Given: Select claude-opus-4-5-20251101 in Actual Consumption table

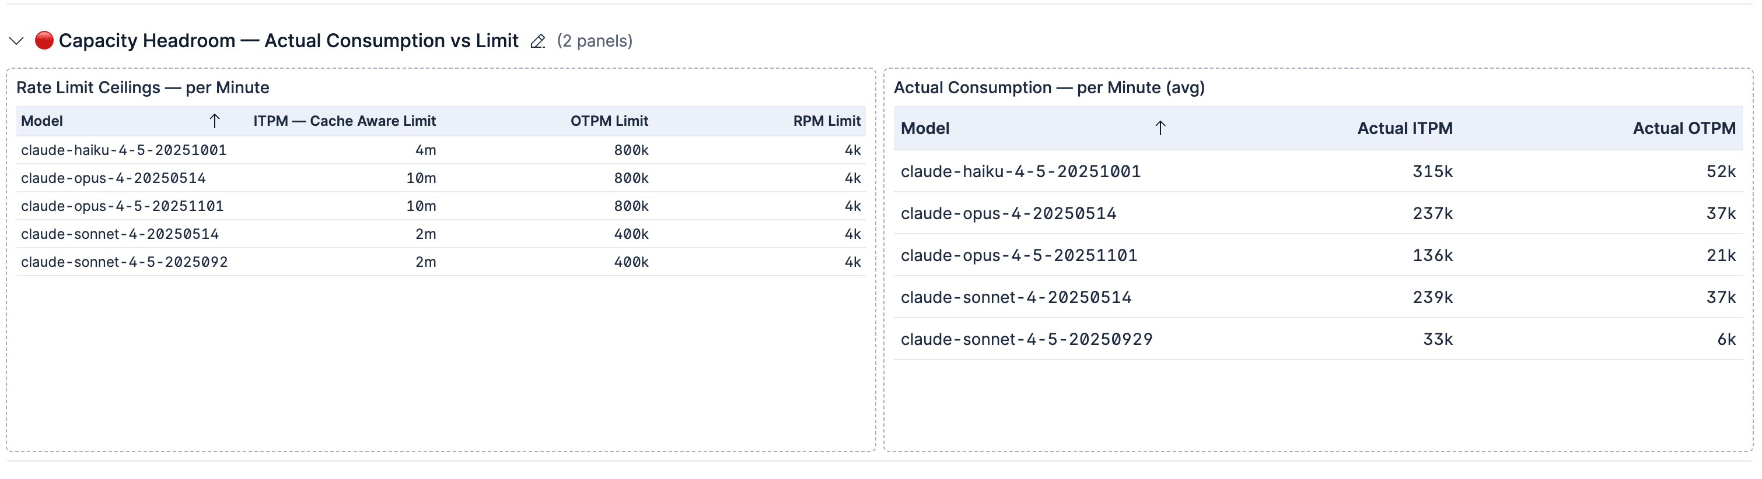Looking at the screenshot, I should click(x=1019, y=255).
